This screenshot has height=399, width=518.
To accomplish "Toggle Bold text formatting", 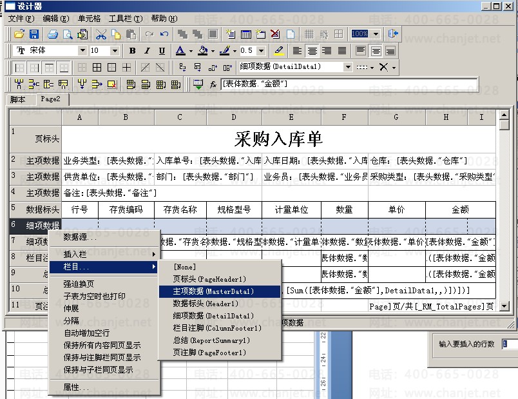I will [x=133, y=50].
